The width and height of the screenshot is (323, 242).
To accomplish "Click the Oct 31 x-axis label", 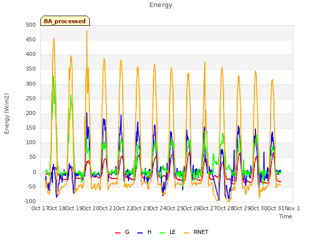I will 276,208.
